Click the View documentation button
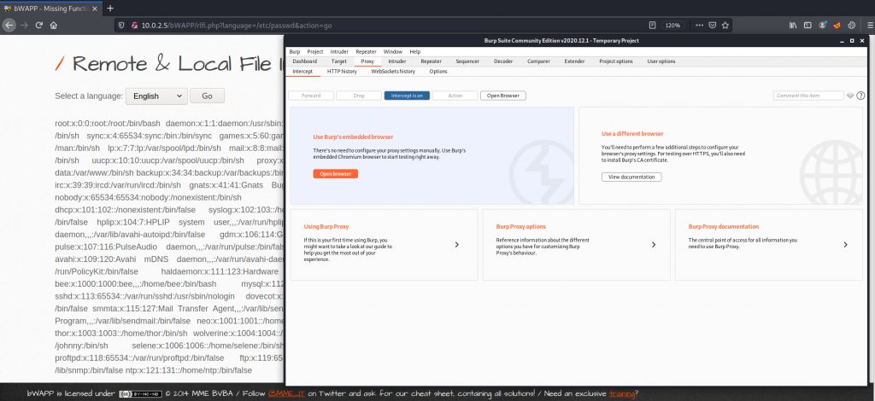The width and height of the screenshot is (875, 401). pyautogui.click(x=631, y=177)
